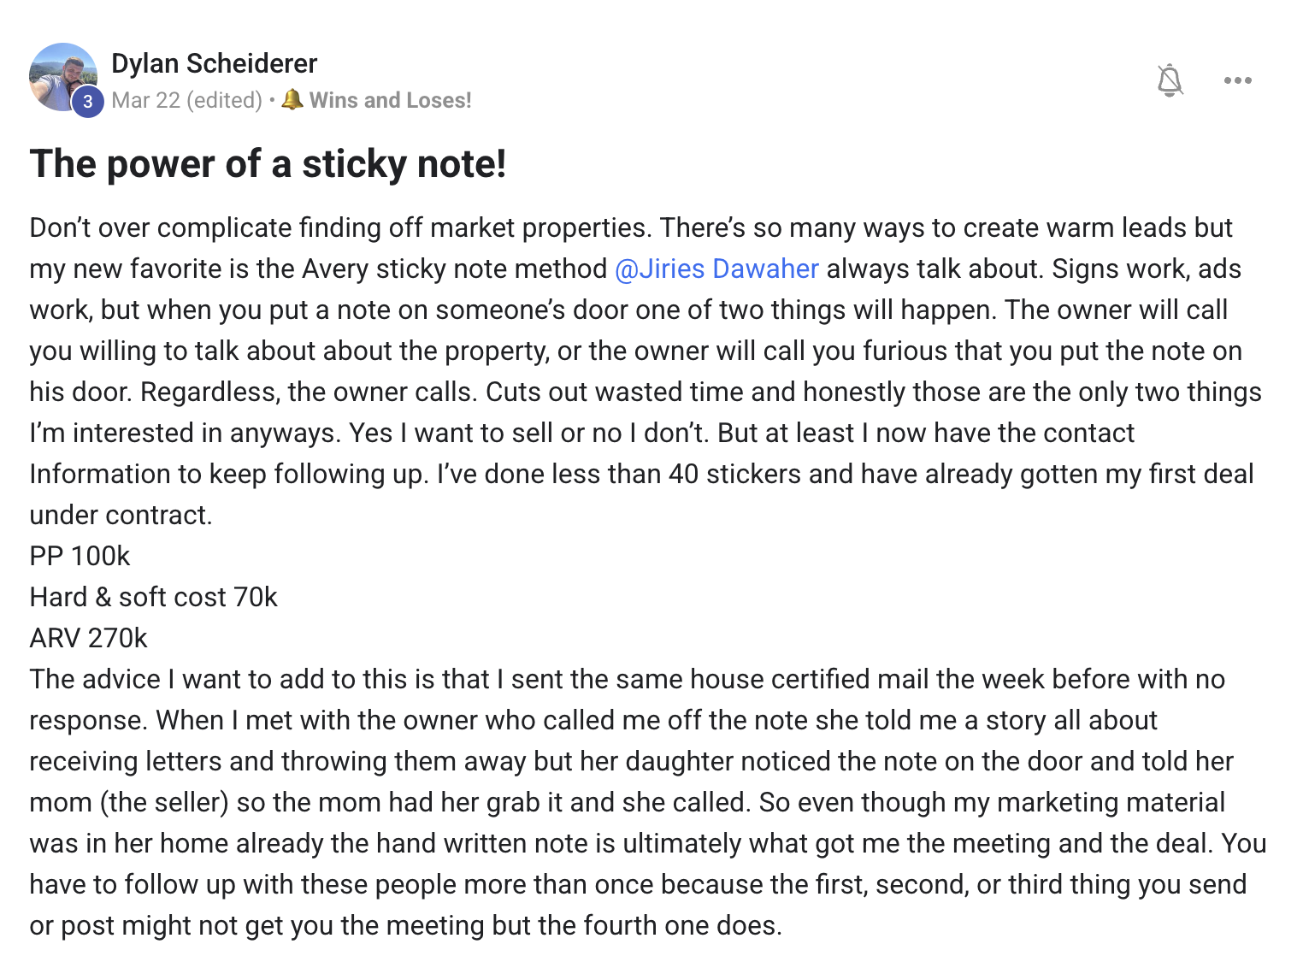
Task: Click the Hard & soft cost 70k line
Action: [x=153, y=597]
